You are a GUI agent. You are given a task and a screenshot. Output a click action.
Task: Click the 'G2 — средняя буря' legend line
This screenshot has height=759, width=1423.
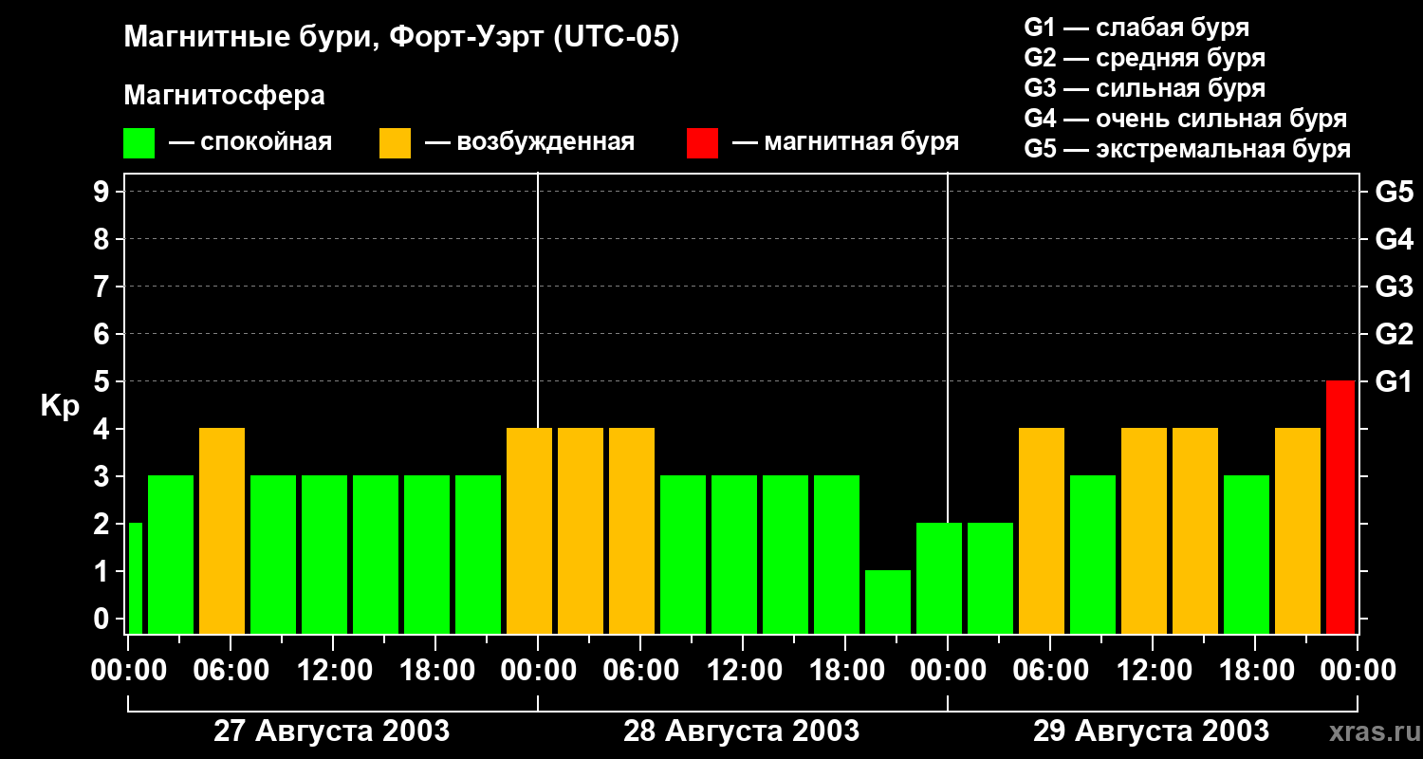[1144, 58]
